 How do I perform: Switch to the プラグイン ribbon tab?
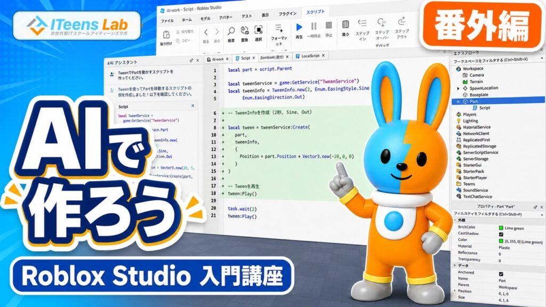click(x=287, y=13)
